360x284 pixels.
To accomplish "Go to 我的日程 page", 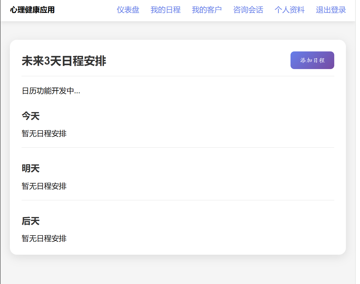I will 166,10.
